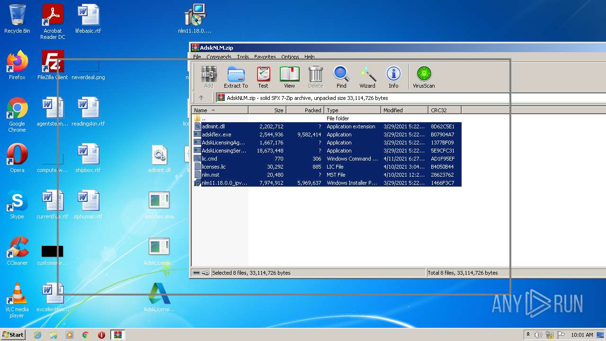Select licenses.lic in archive list
The width and height of the screenshot is (606, 341).
(327, 167)
